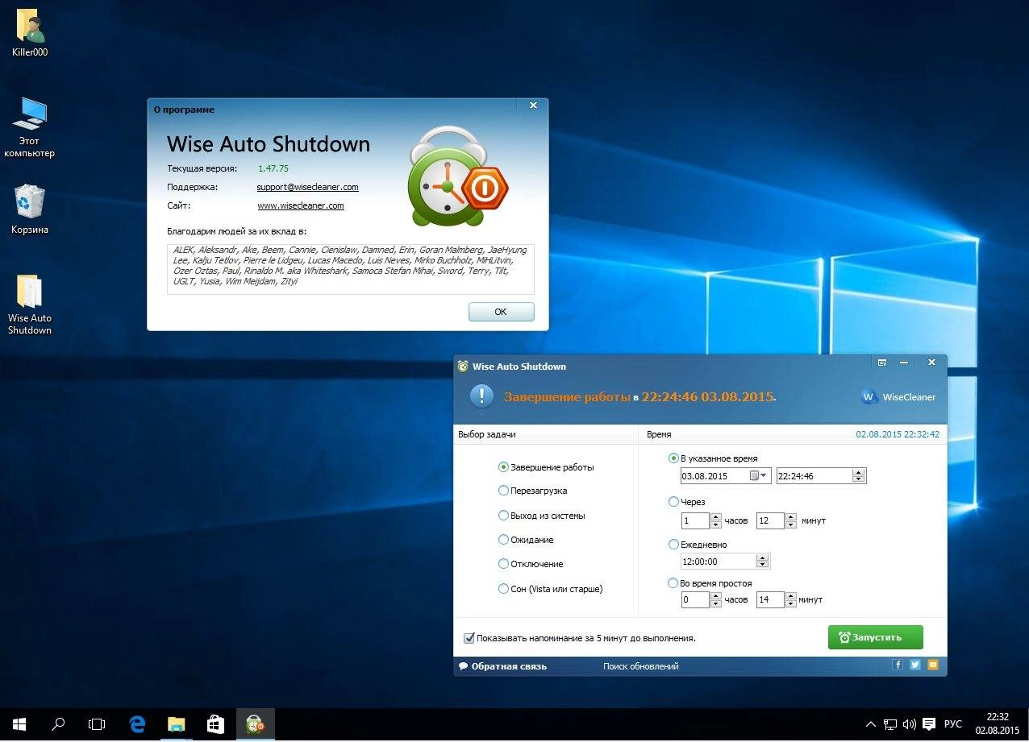Click the info exclamation icon in the header
Screen dimensions: 1029x742
click(x=481, y=396)
